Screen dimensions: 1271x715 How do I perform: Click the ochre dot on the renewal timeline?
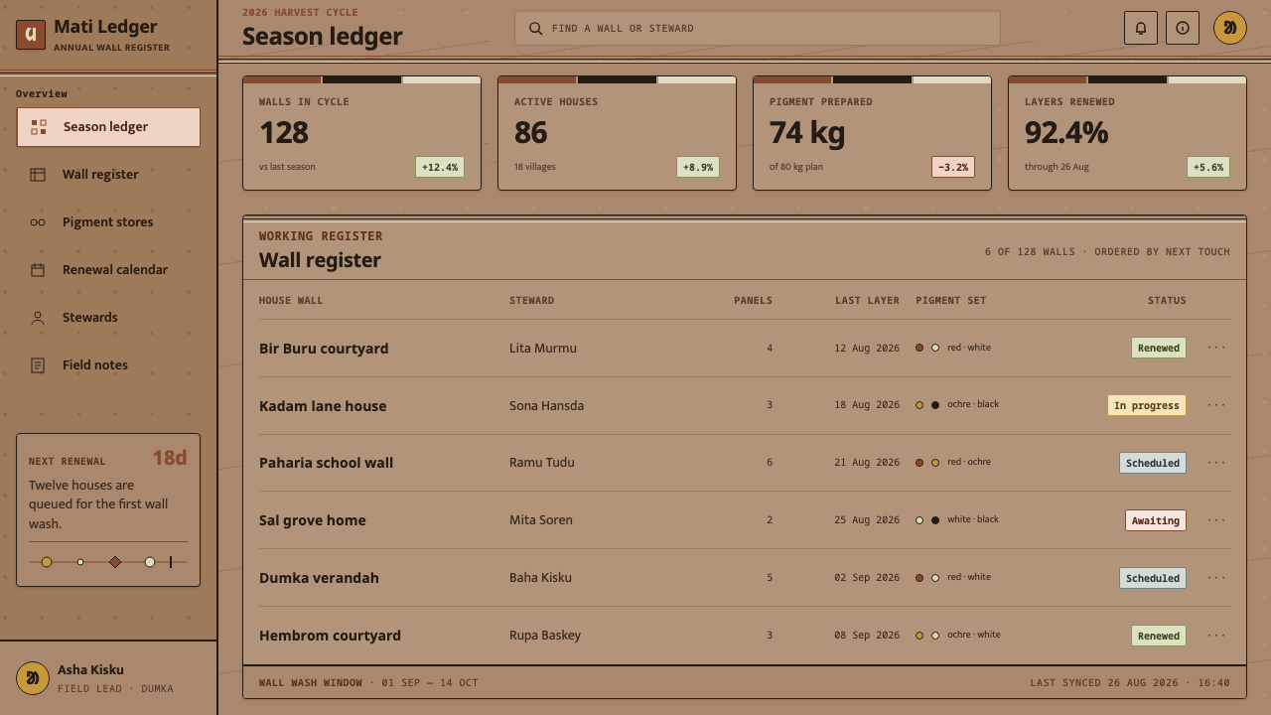point(47,562)
